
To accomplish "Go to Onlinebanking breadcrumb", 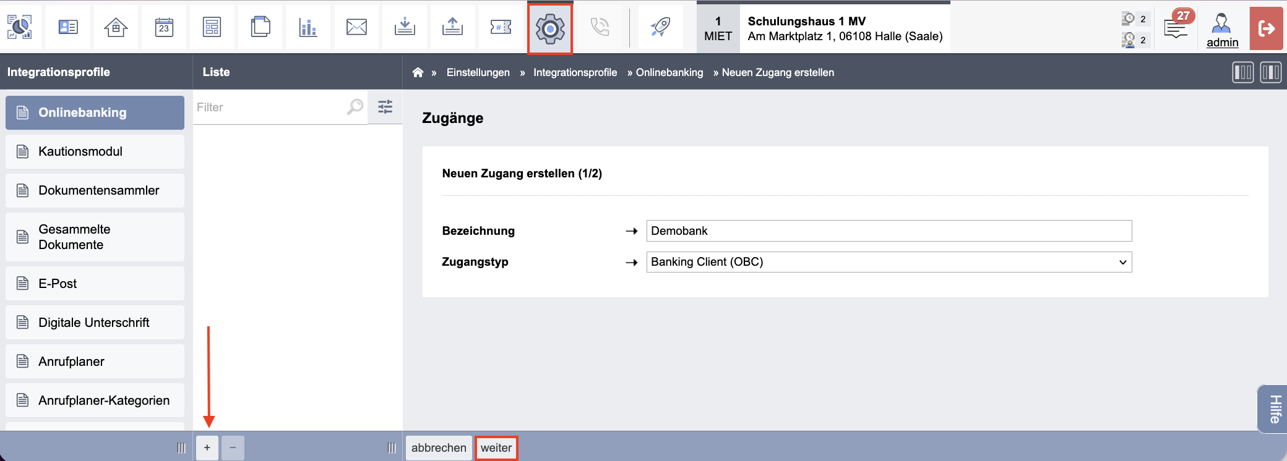I will pyautogui.click(x=669, y=72).
